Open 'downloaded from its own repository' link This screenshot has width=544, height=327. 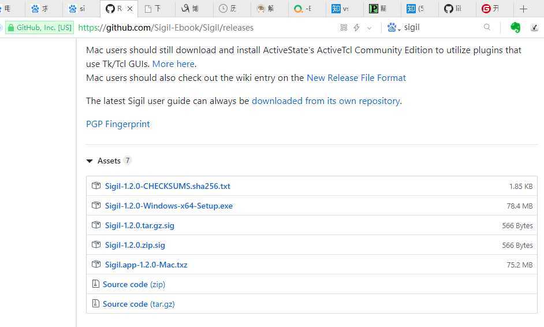click(x=326, y=101)
